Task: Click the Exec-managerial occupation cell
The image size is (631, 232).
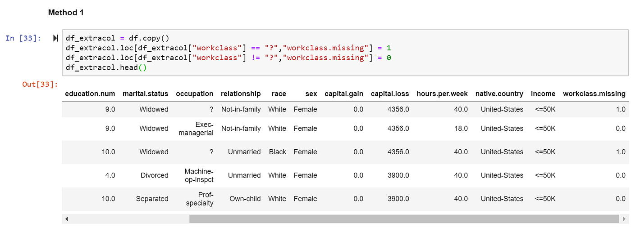Action: coord(196,129)
